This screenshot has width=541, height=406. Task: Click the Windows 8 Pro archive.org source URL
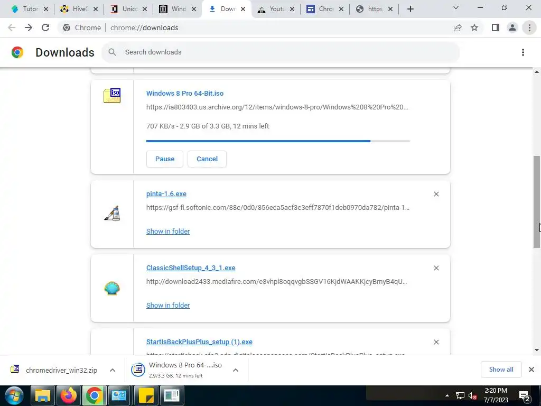(277, 107)
